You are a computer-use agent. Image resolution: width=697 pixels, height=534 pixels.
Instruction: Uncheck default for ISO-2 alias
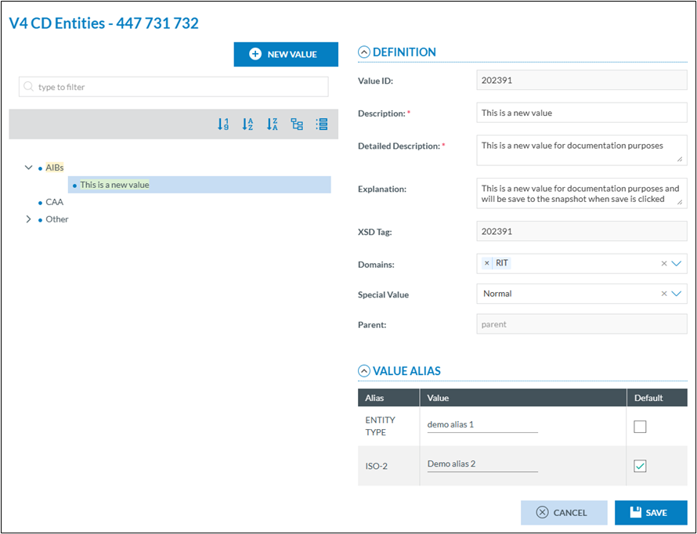click(x=640, y=466)
